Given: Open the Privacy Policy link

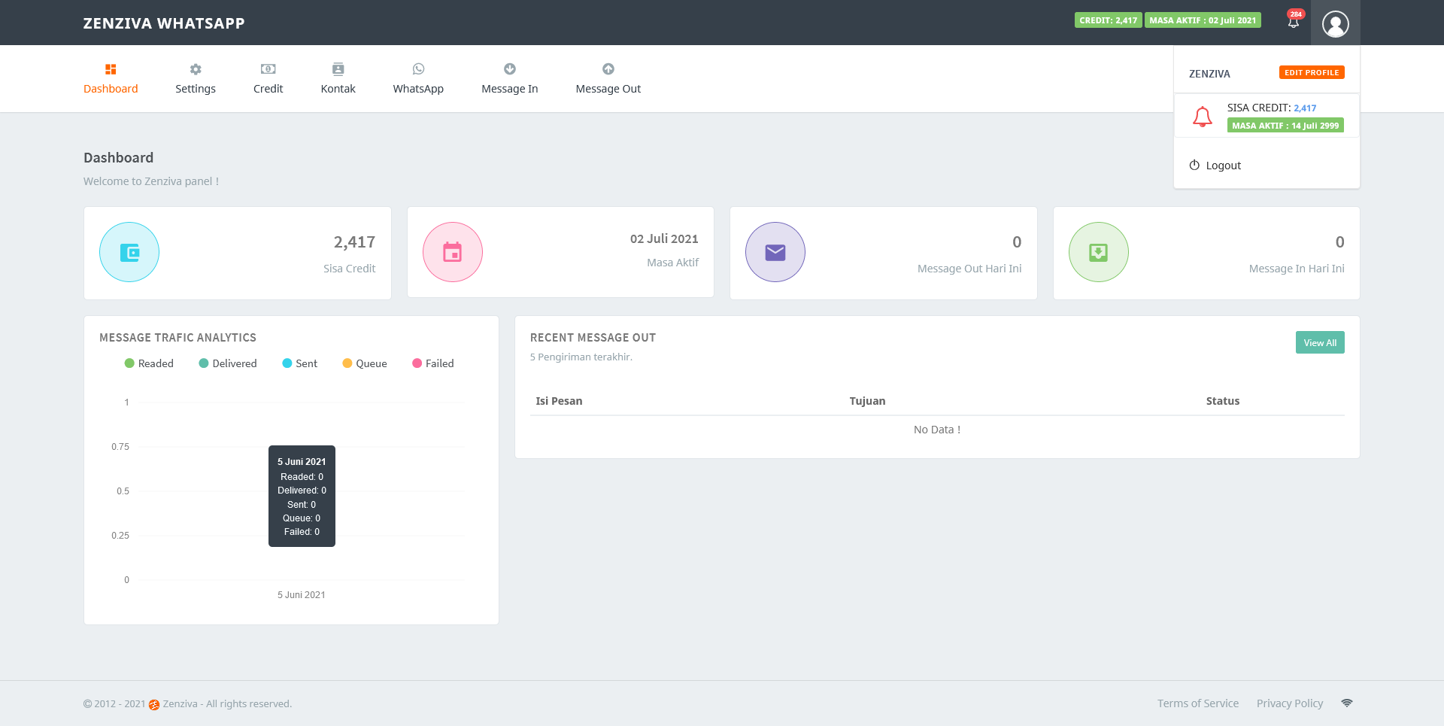Looking at the screenshot, I should [x=1290, y=703].
